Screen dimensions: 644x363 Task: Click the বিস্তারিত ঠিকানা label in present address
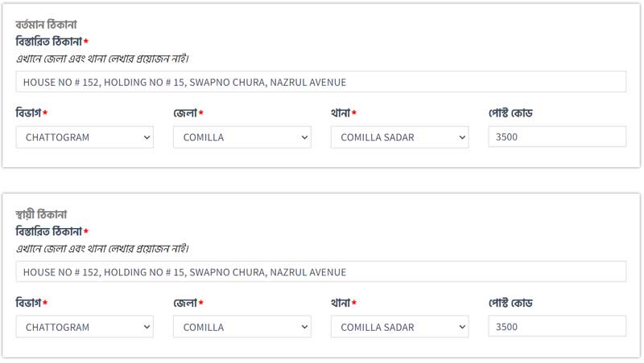click(49, 41)
